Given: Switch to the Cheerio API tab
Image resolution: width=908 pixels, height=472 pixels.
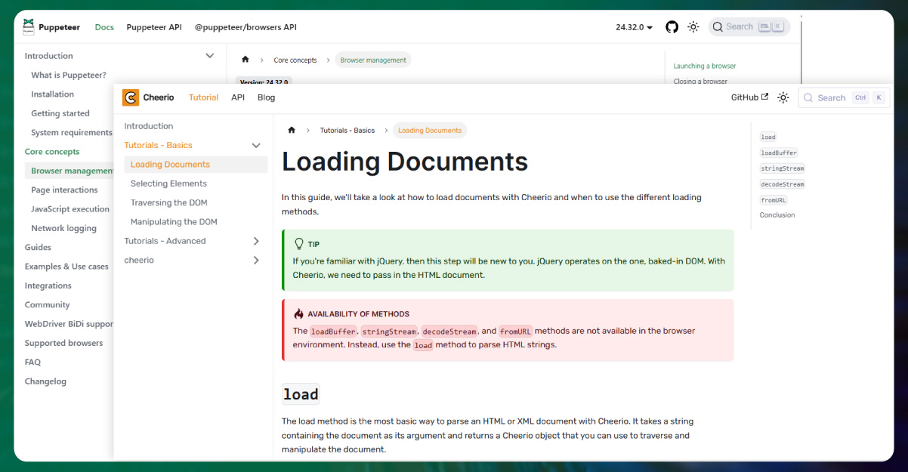Looking at the screenshot, I should [x=238, y=97].
